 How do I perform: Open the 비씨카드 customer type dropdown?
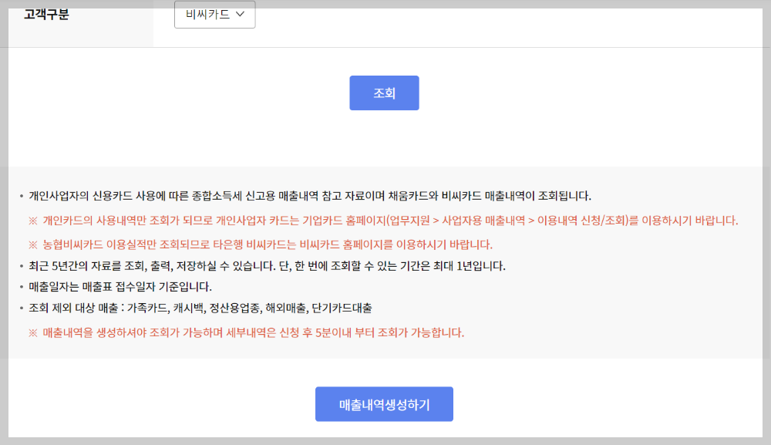[215, 14]
